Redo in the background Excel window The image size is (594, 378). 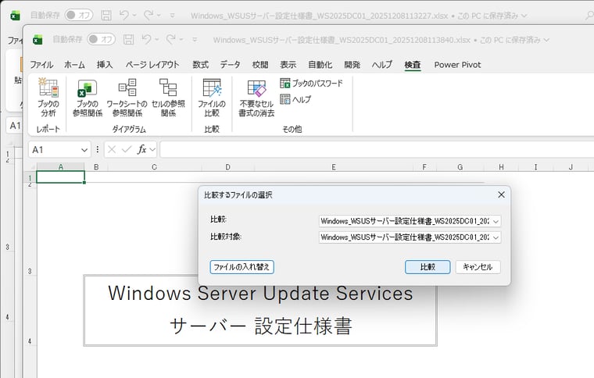point(148,15)
